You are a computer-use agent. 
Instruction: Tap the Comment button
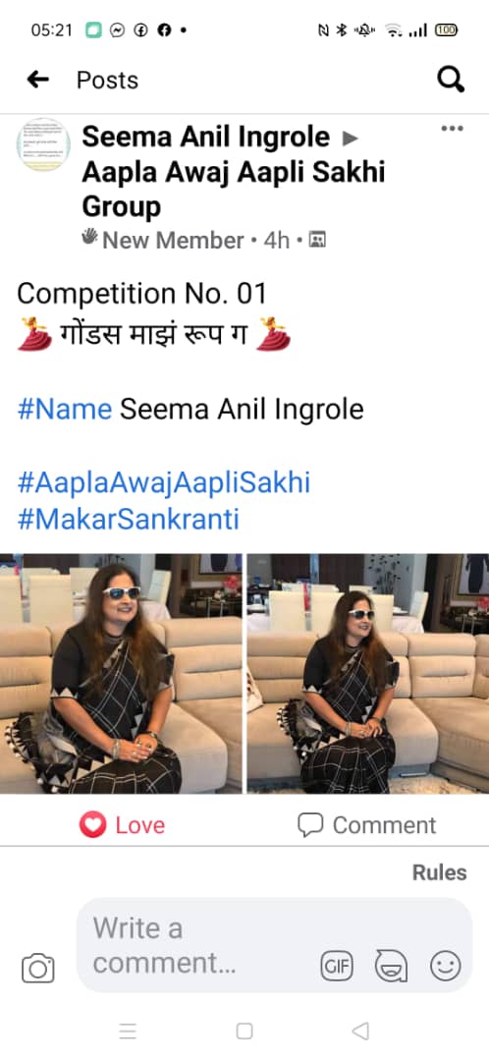click(366, 825)
